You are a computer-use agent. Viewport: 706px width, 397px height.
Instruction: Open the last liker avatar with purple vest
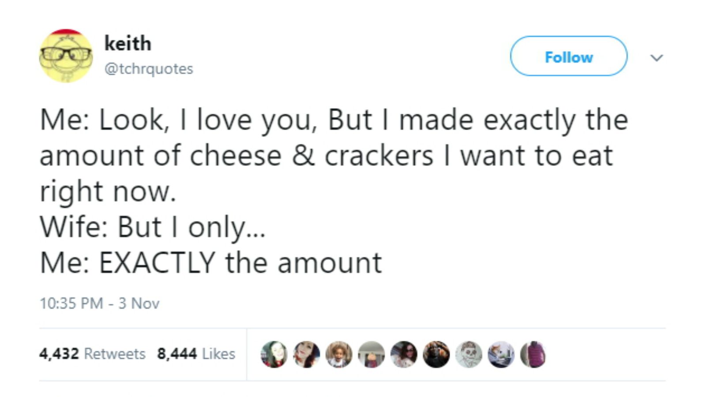pyautogui.click(x=533, y=354)
